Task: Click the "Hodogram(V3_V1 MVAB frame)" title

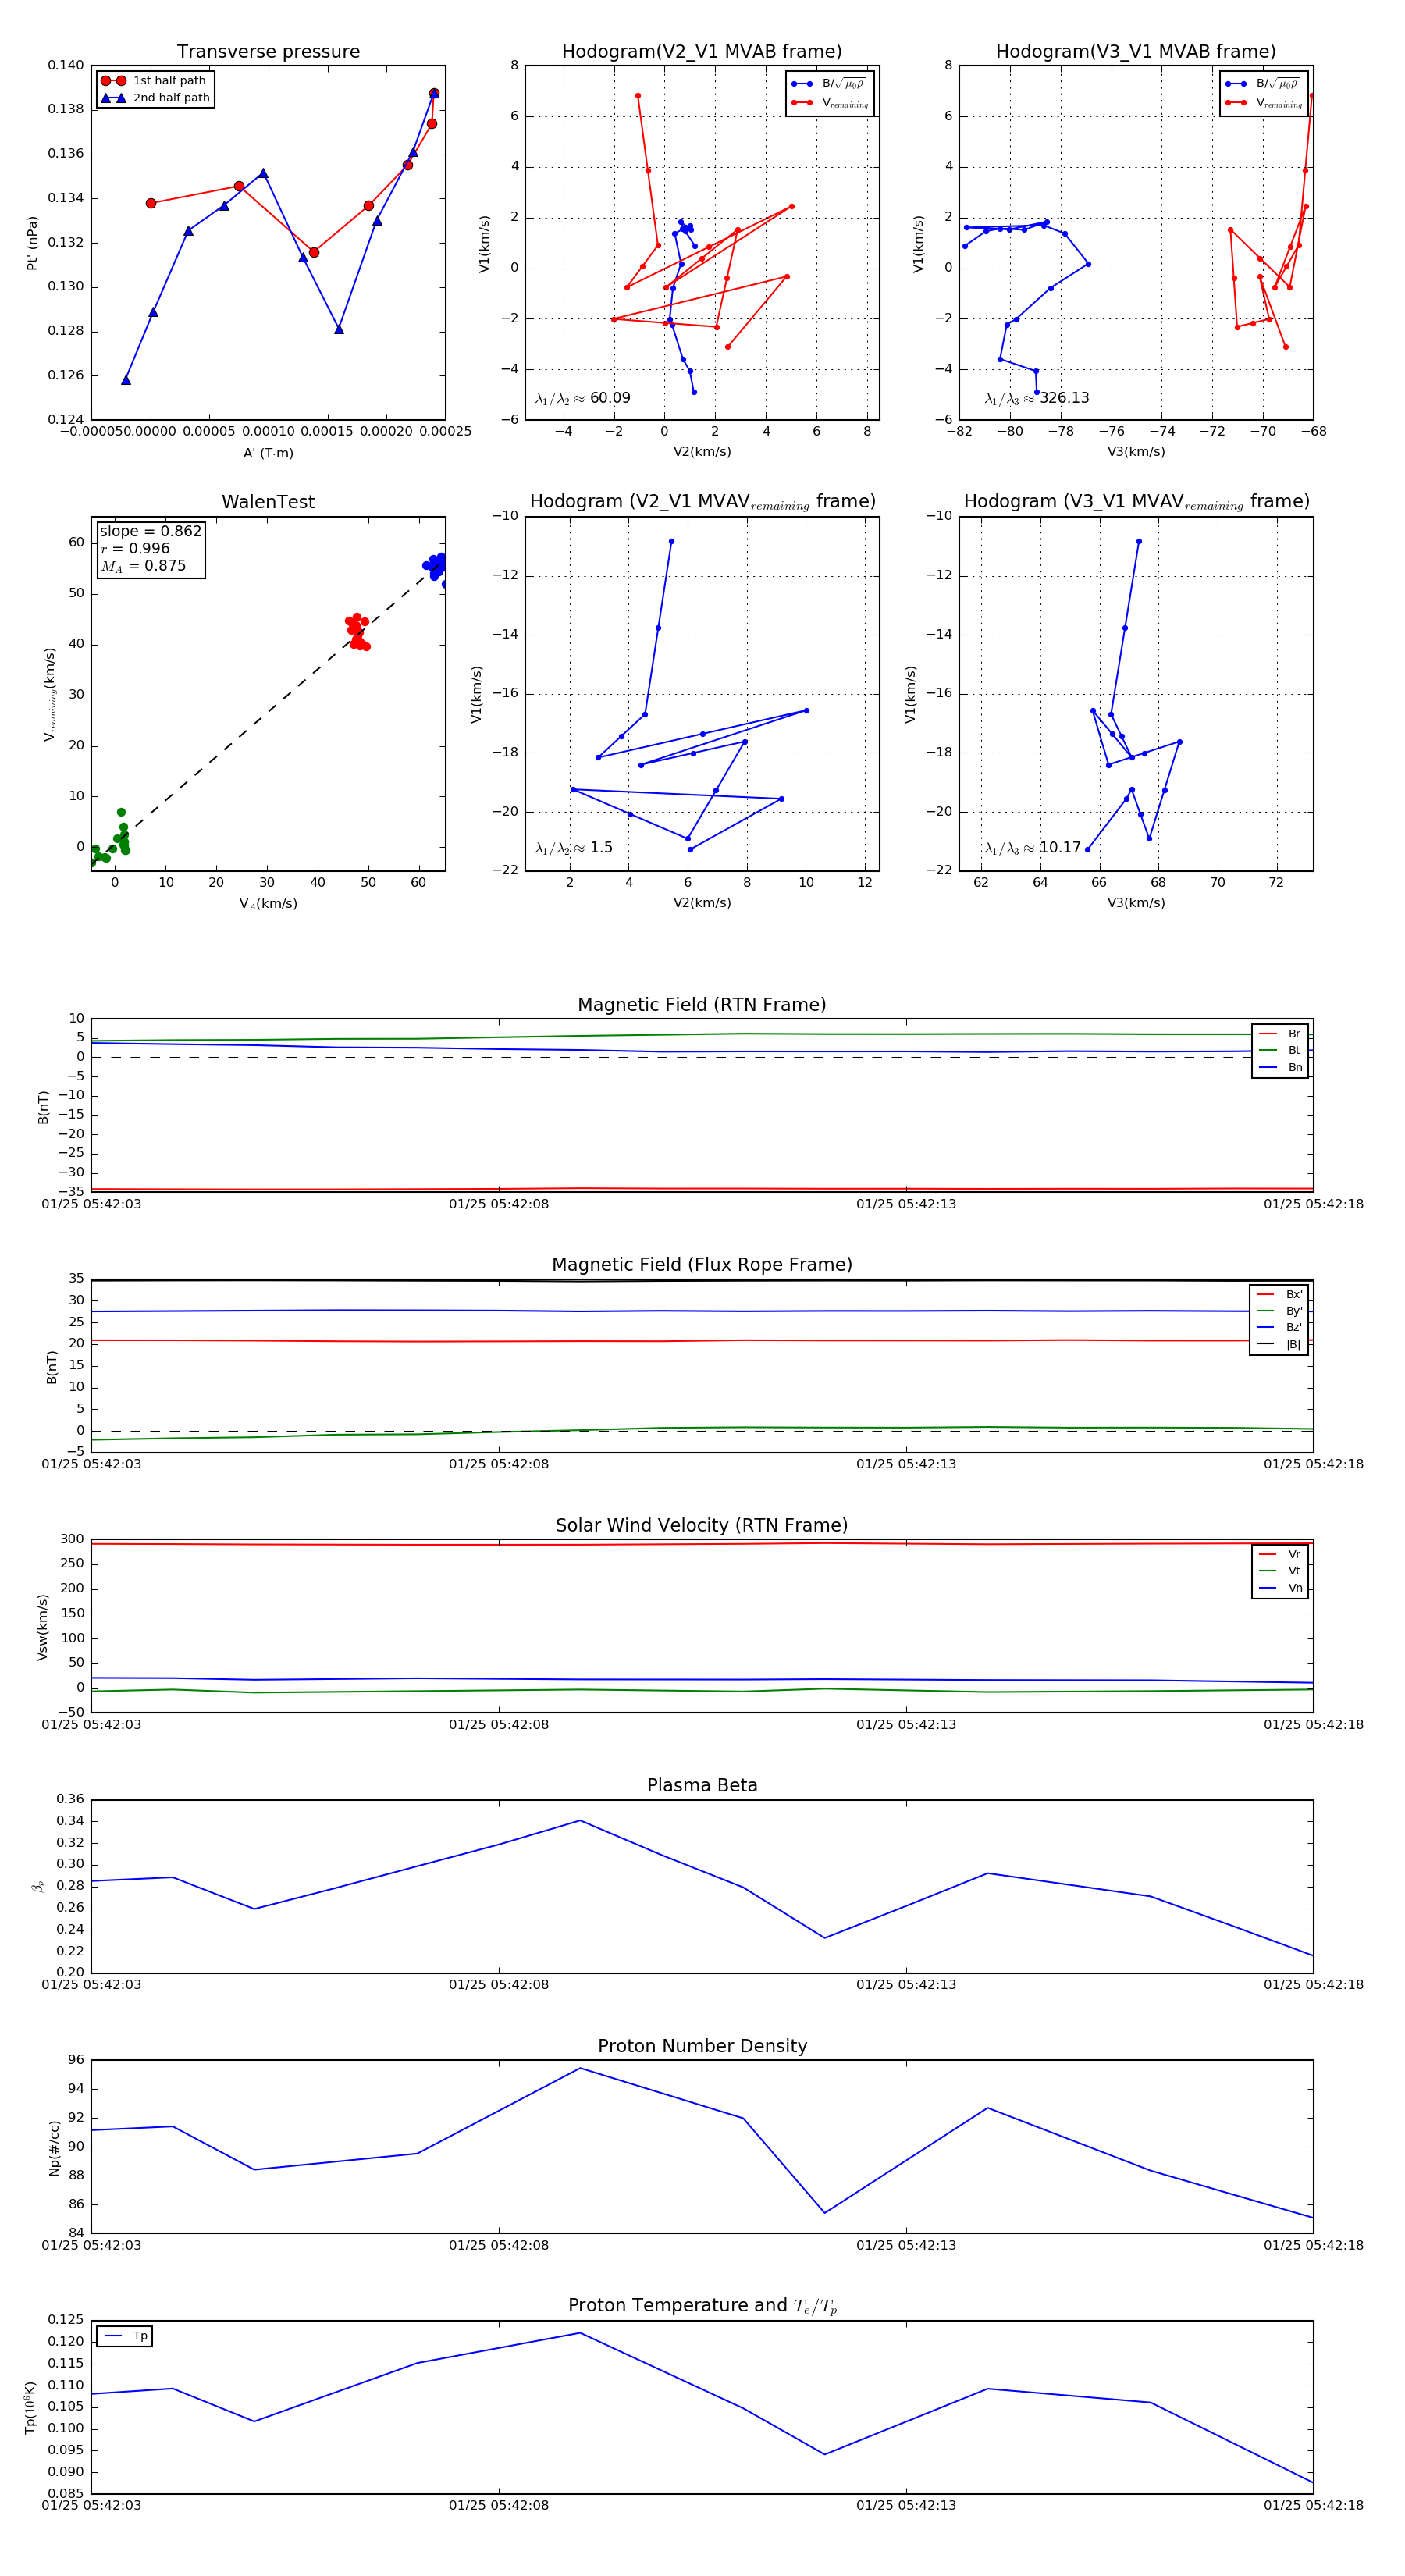Action: [x=1136, y=52]
